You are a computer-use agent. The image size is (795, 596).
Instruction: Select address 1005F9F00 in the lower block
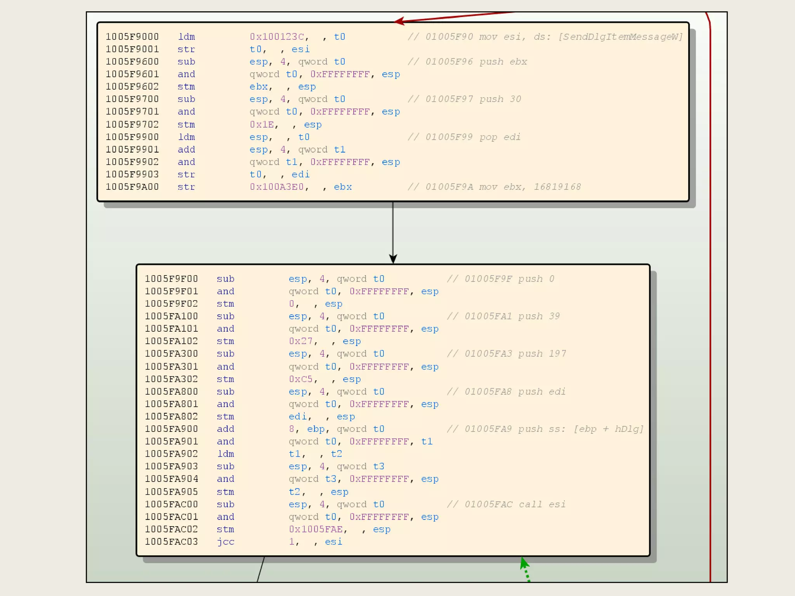[x=171, y=279]
